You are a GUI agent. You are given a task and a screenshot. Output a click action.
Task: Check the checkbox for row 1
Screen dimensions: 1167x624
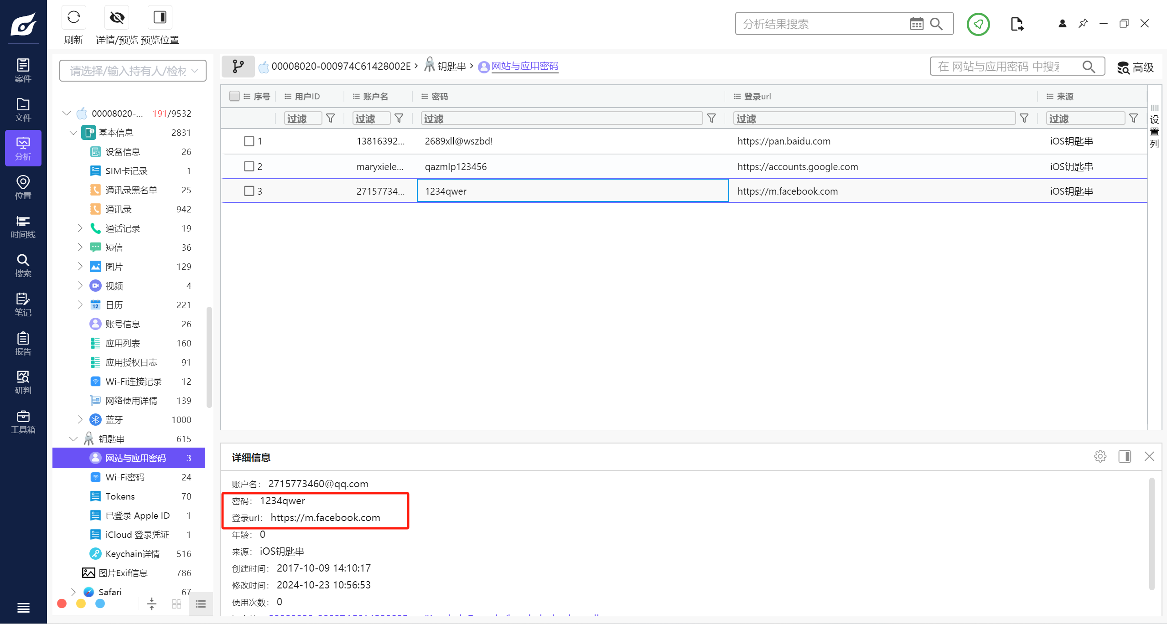pos(249,141)
